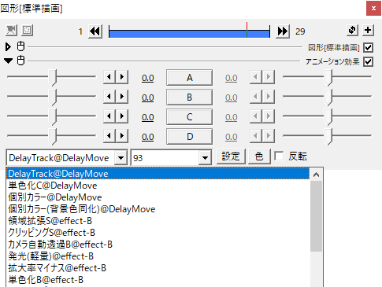The image size is (382, 287).
Task: Click mouse icon on 図形[標準描画] row
Action: (20, 46)
